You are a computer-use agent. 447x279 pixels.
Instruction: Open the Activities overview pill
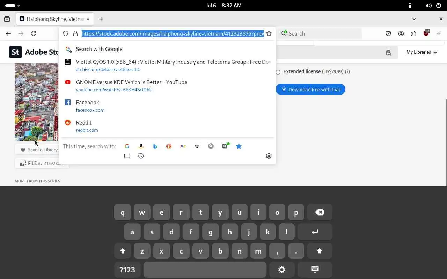pos(13,6)
